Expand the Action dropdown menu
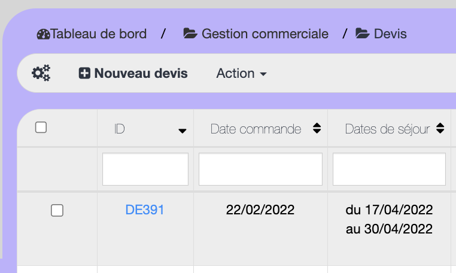 coord(241,74)
